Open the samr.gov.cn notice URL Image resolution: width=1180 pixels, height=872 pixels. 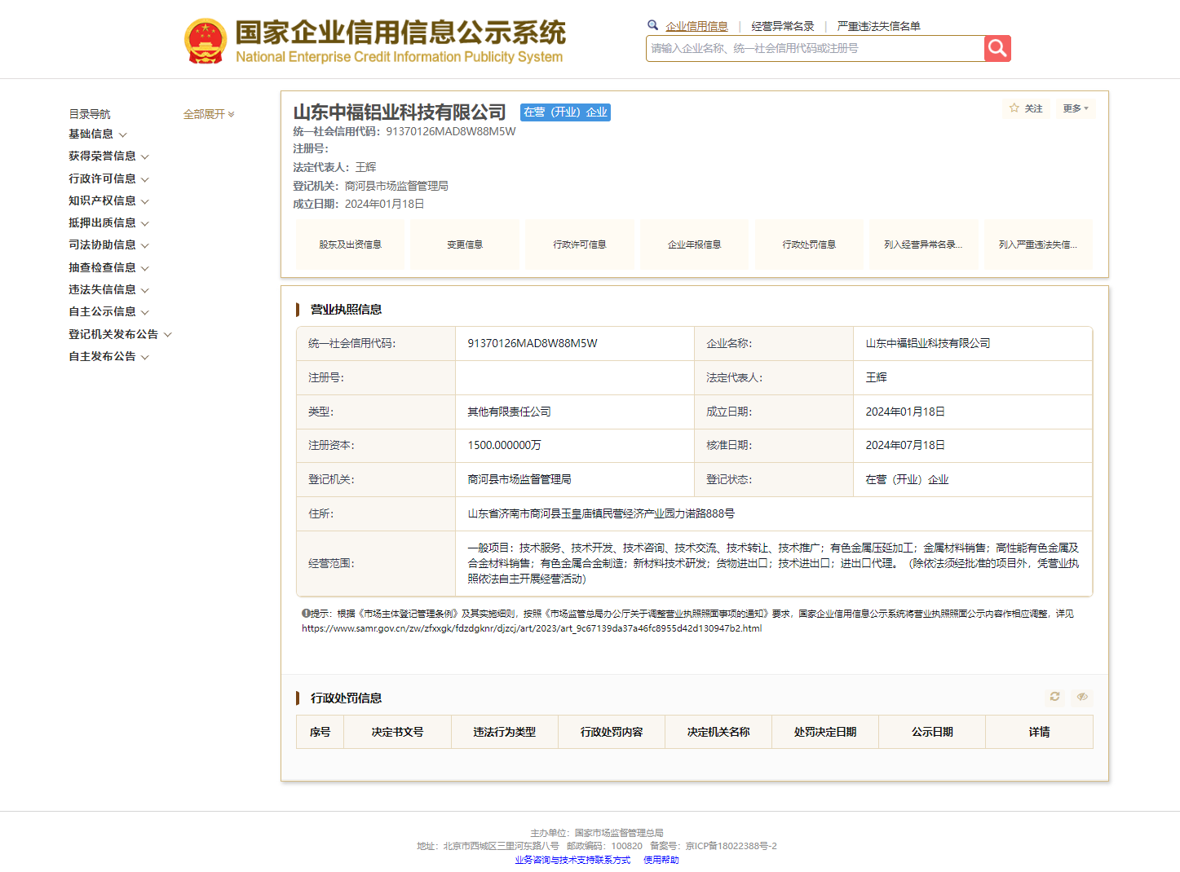(x=532, y=628)
